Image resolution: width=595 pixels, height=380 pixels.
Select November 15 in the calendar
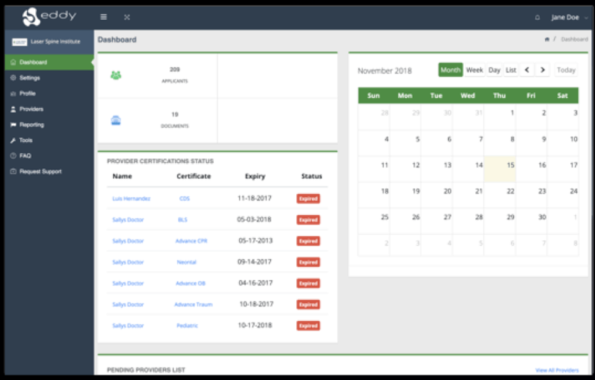[500, 169]
